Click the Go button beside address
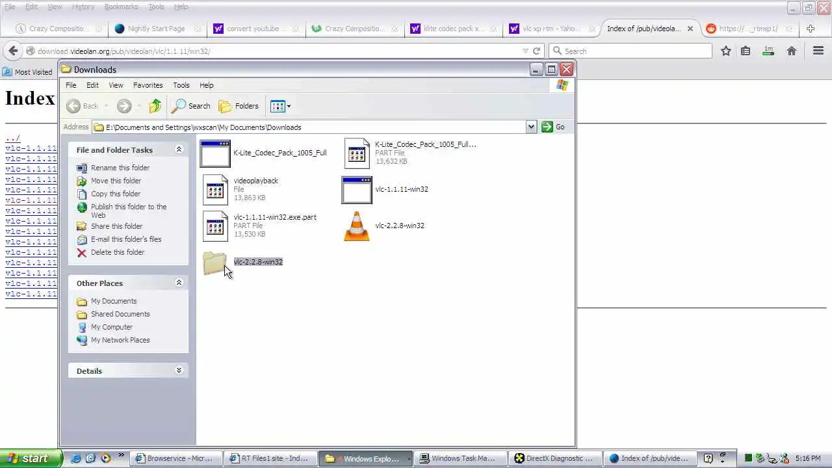Screen dimensions: 832x468 [x=553, y=127]
